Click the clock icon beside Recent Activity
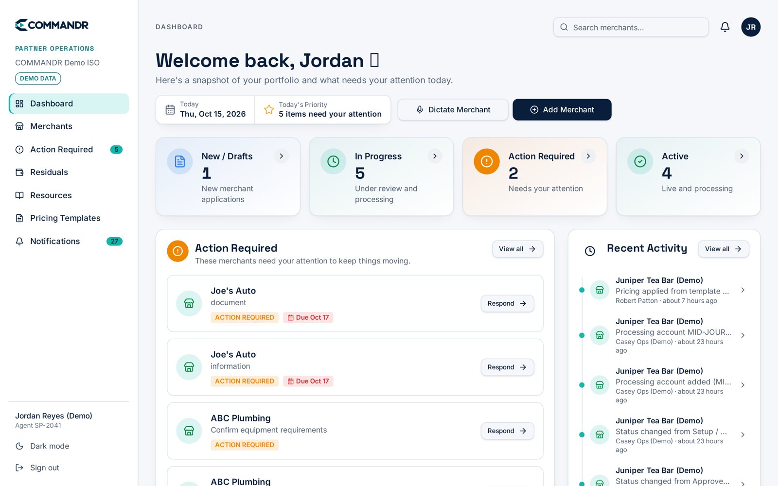Image resolution: width=778 pixels, height=486 pixels. point(590,251)
